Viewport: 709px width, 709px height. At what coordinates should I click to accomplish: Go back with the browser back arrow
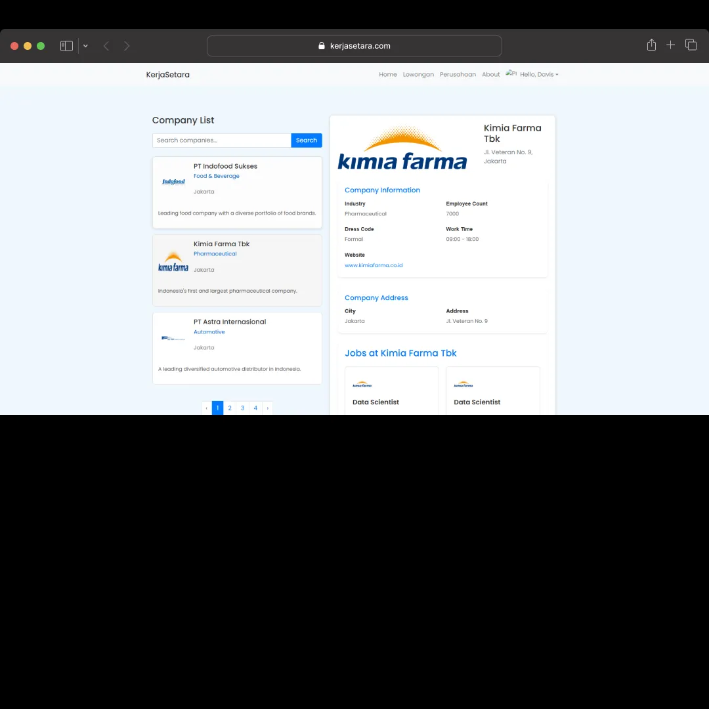(x=106, y=46)
